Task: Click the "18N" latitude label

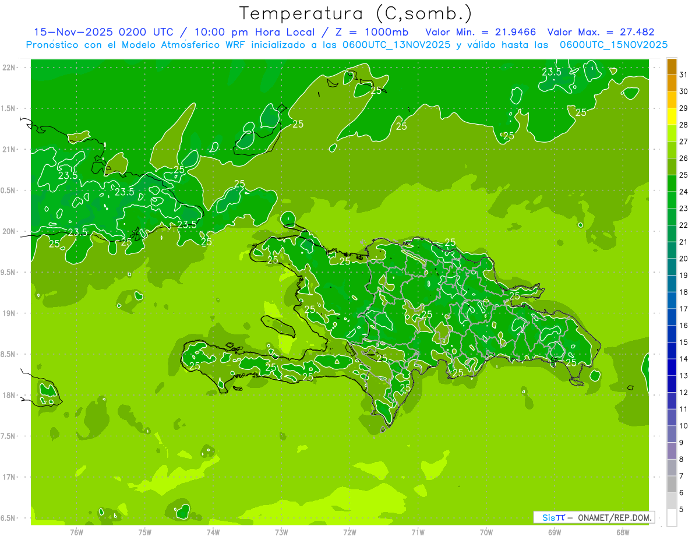Action: point(9,396)
